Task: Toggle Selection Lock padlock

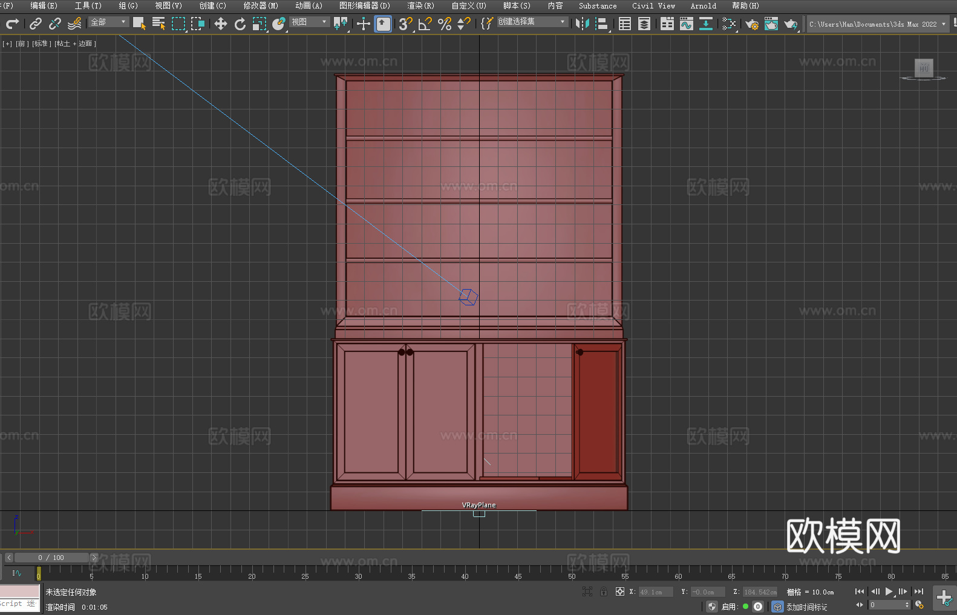Action: click(x=604, y=591)
